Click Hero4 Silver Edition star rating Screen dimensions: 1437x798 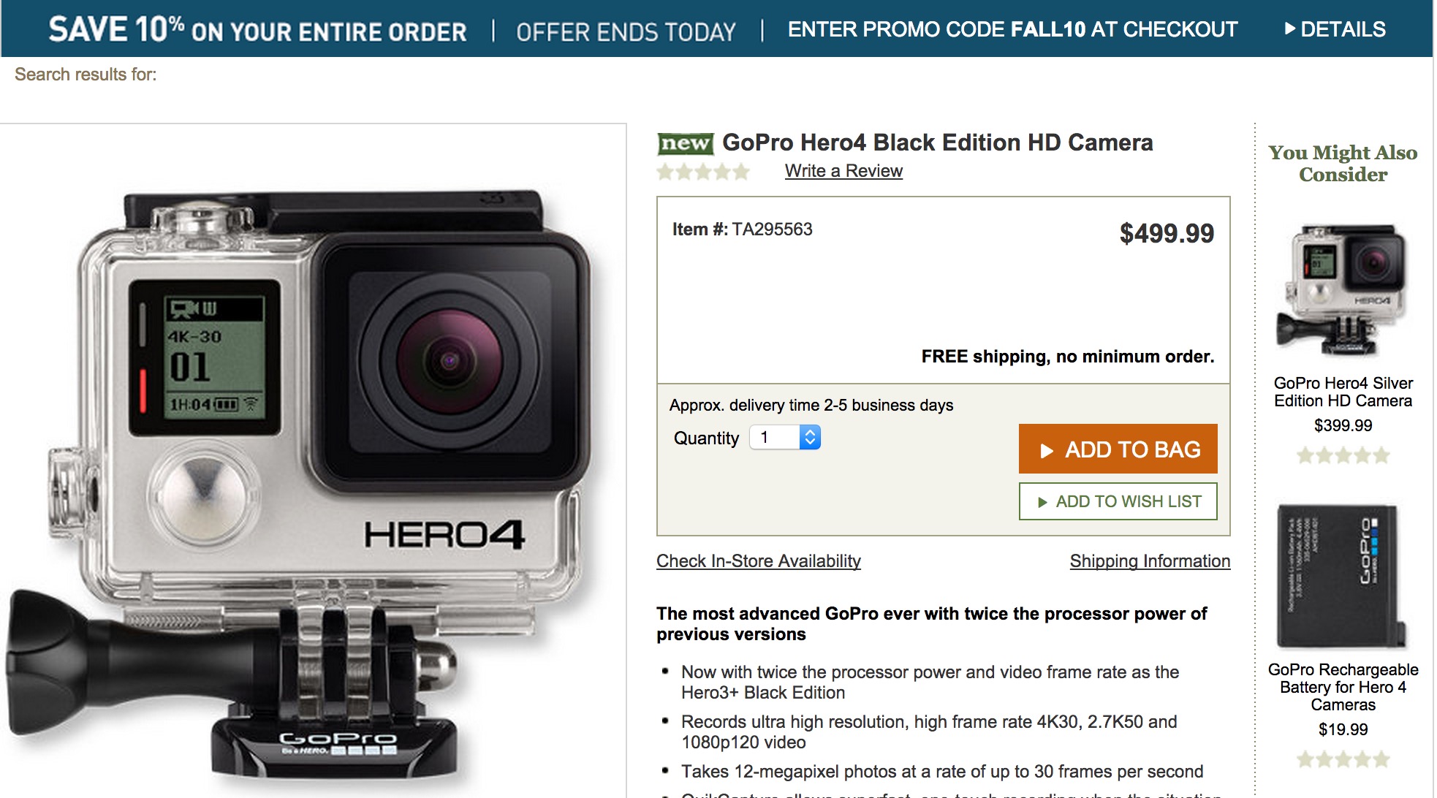(x=1343, y=456)
